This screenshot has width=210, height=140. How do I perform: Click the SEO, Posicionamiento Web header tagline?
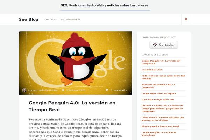click(104, 5)
